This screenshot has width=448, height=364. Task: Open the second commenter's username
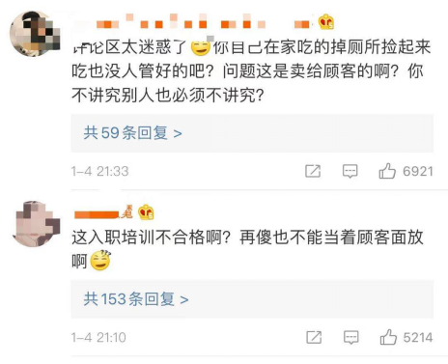(103, 212)
